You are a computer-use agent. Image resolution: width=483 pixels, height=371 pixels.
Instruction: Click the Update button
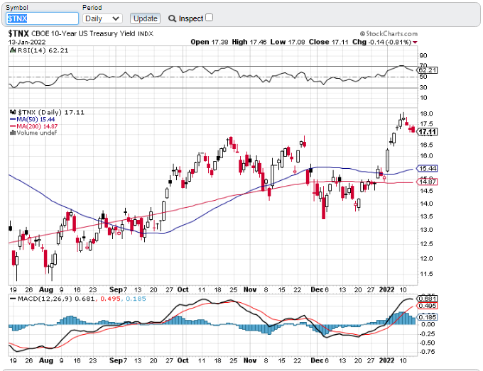click(145, 18)
